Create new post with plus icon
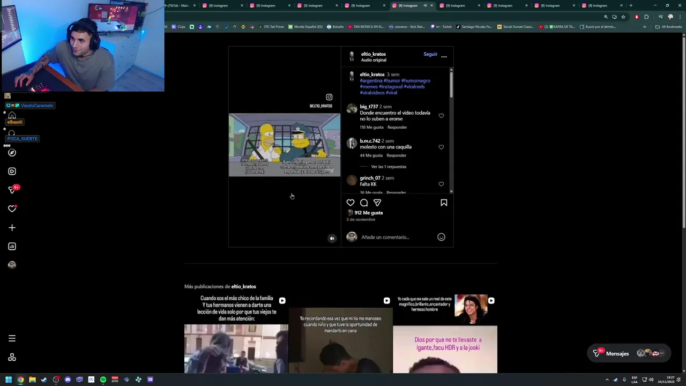This screenshot has height=386, width=686. pyautogui.click(x=12, y=228)
